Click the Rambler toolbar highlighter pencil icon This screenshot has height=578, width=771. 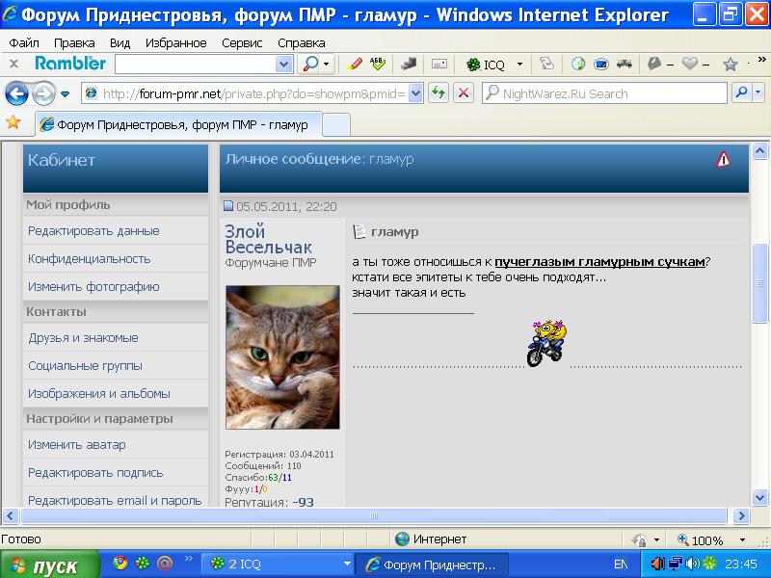[x=354, y=64]
